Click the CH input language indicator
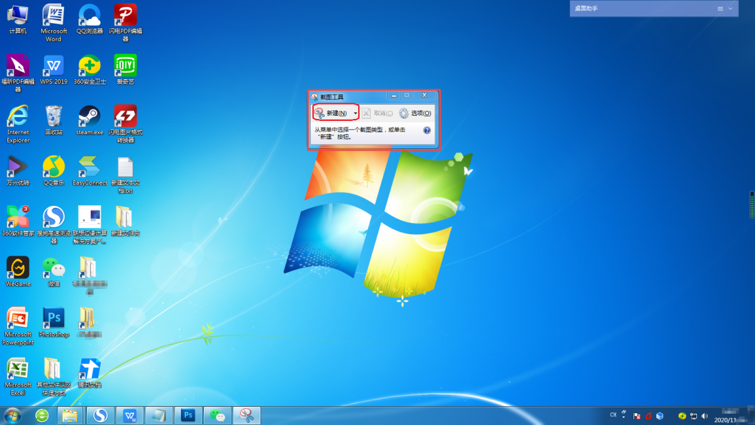The image size is (755, 425). click(x=613, y=416)
